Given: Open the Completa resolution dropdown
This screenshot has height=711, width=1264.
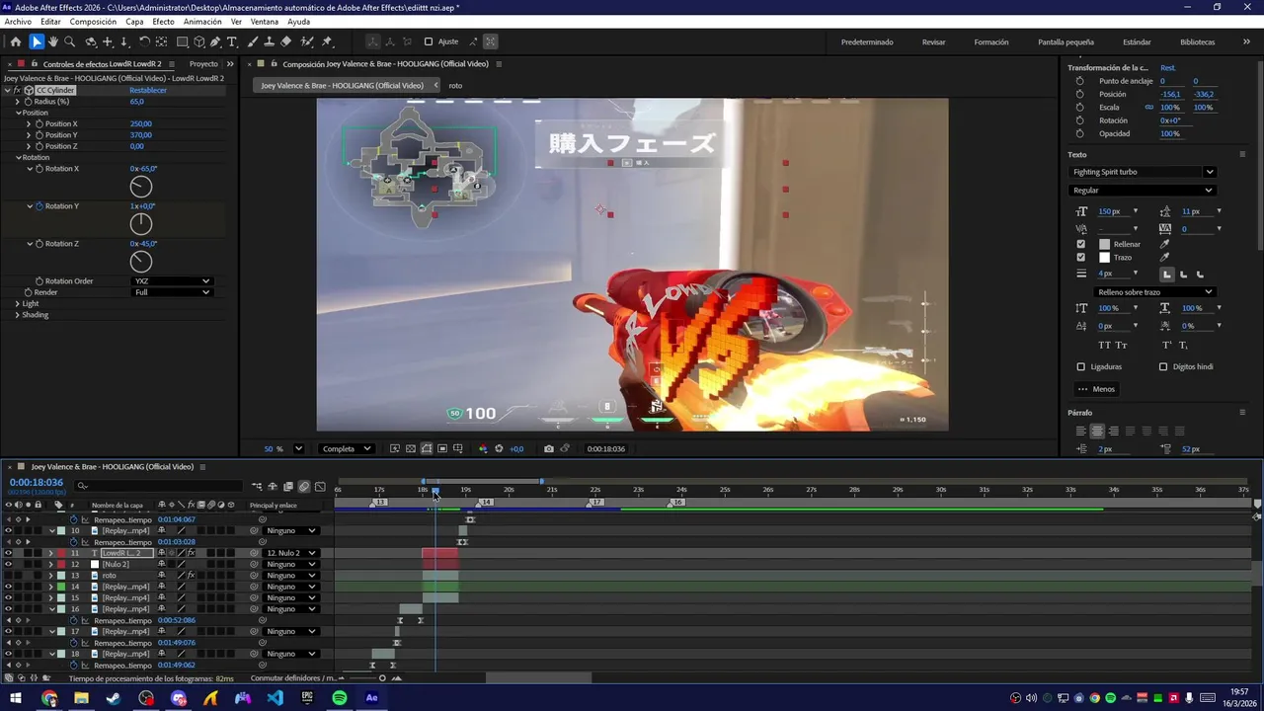Looking at the screenshot, I should [x=346, y=448].
